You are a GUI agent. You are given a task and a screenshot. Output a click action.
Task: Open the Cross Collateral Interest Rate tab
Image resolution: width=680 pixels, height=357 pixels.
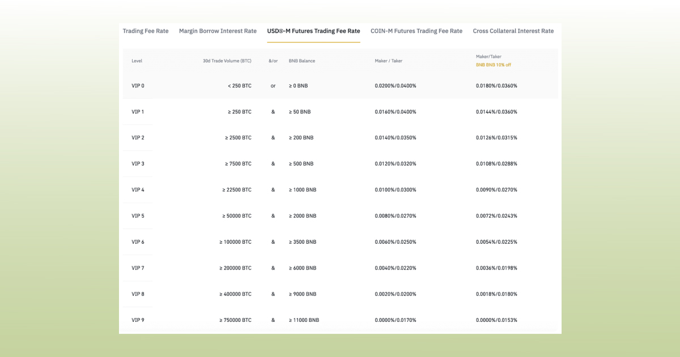513,31
